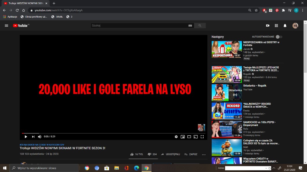
Task: Open the ZAPISZ save to playlist menu
Action: pos(191,154)
